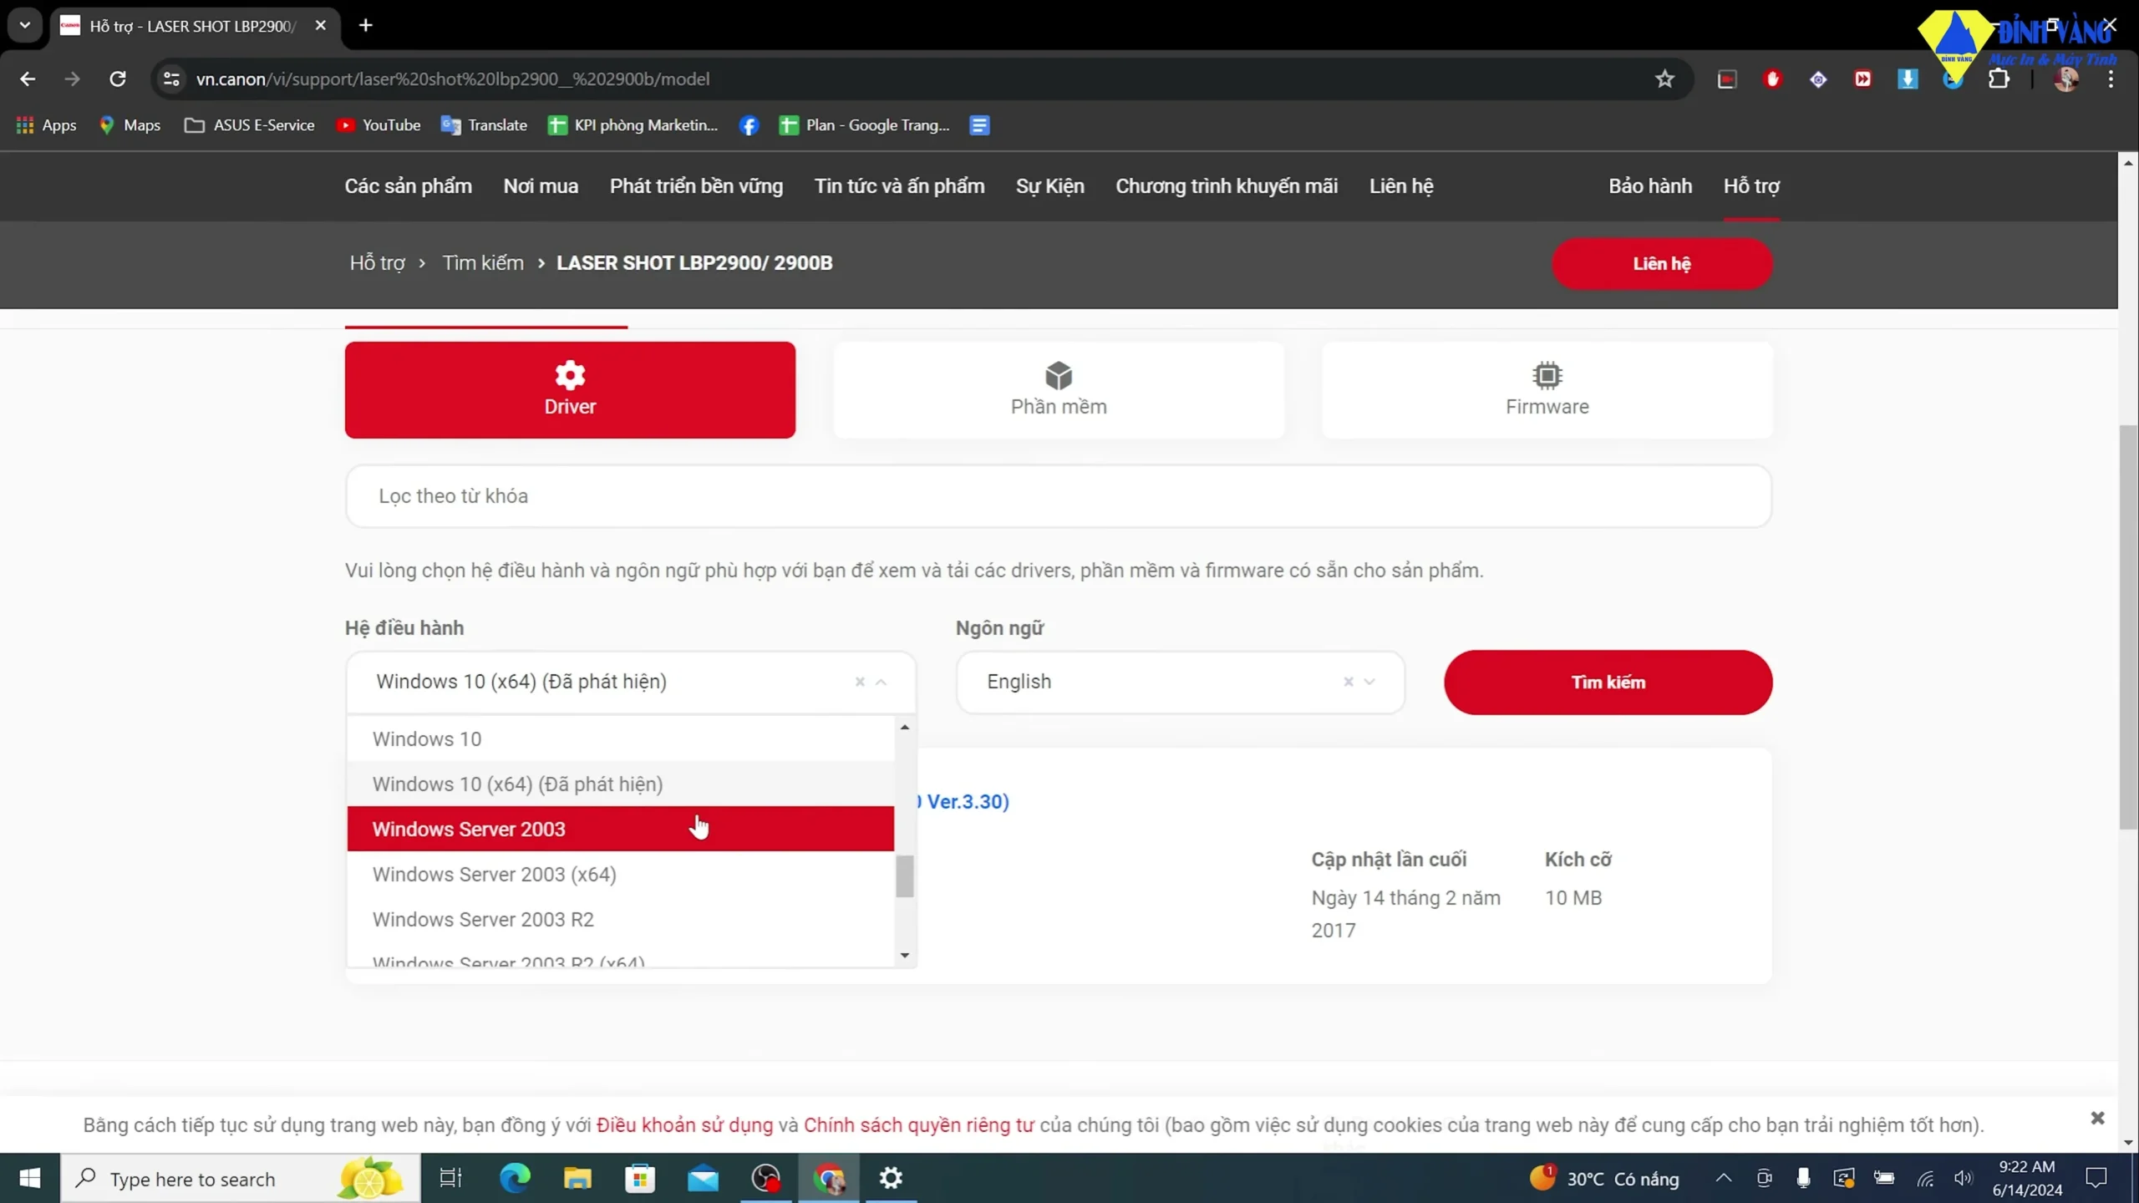
Task: Open the Hỗ trợ navigation item
Action: 1751,186
